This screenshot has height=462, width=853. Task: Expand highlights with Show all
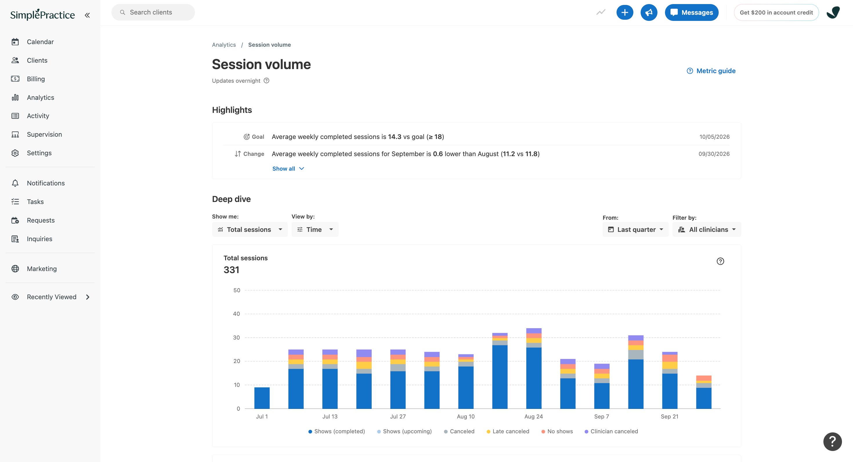[x=288, y=169]
